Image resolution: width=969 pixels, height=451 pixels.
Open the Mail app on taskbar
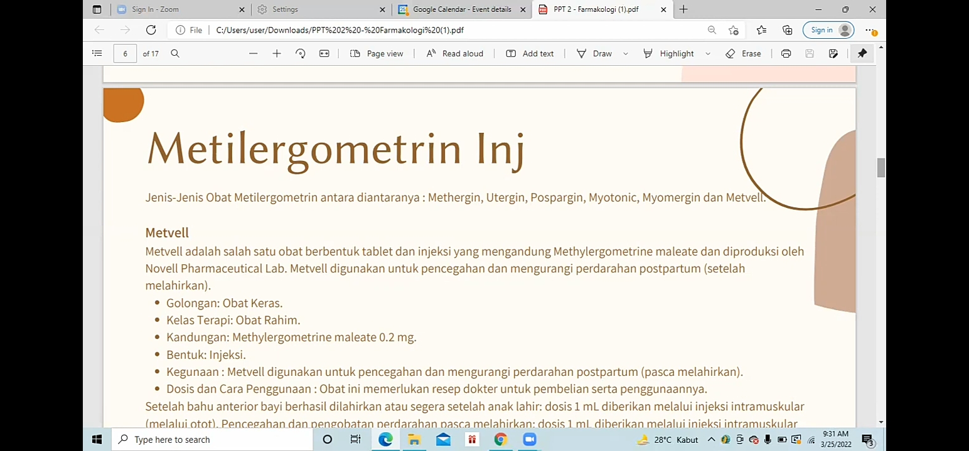pyautogui.click(x=443, y=440)
